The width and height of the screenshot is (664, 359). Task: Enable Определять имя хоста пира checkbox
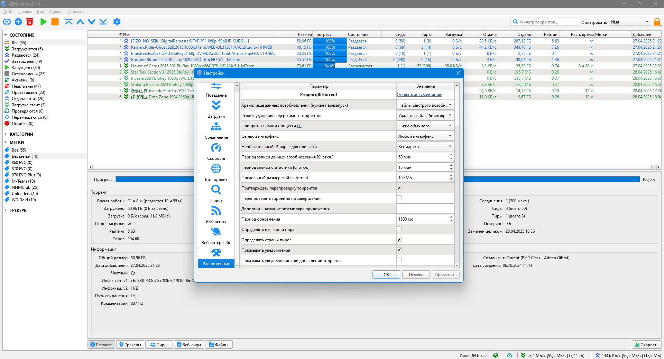399,229
